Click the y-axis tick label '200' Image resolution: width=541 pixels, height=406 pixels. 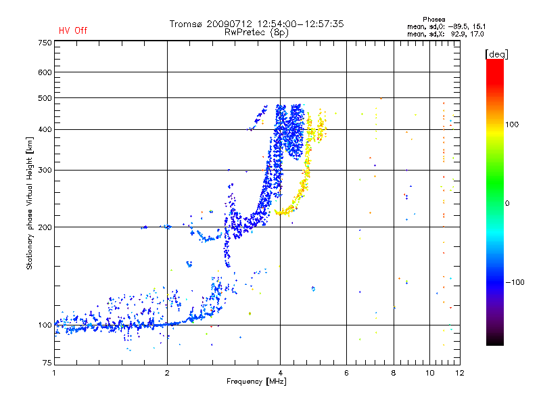(x=45, y=227)
